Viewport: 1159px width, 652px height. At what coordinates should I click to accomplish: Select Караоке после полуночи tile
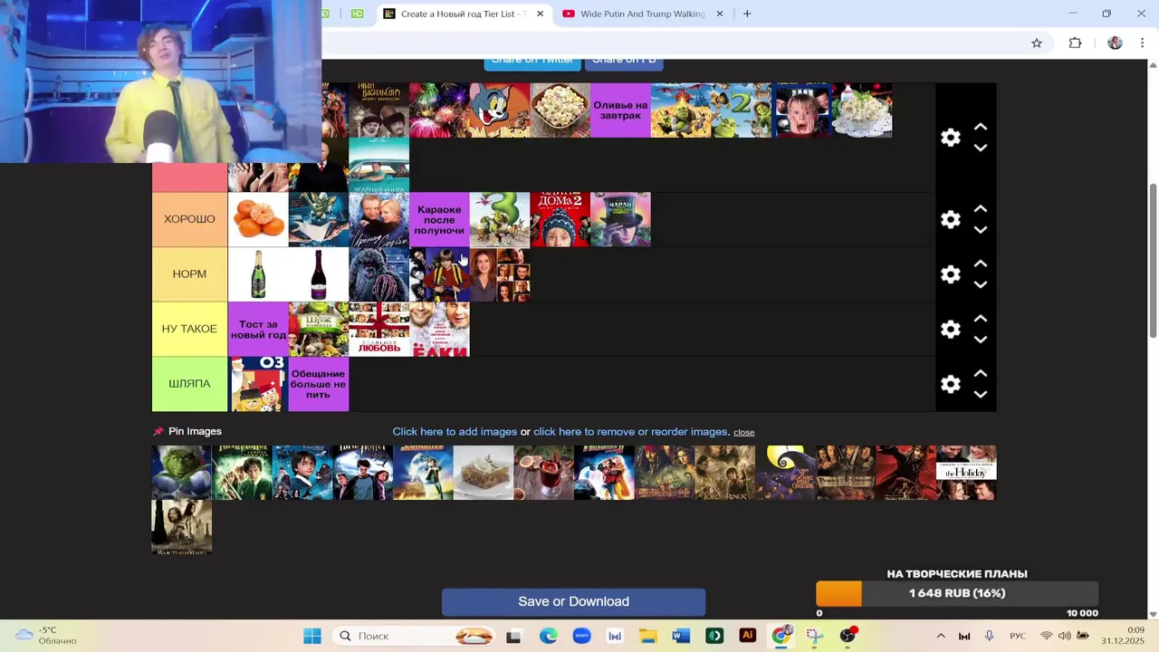(x=439, y=219)
